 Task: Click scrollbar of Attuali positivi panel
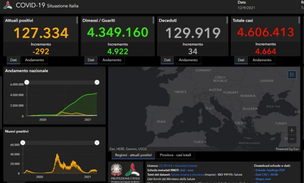[x=77, y=21]
